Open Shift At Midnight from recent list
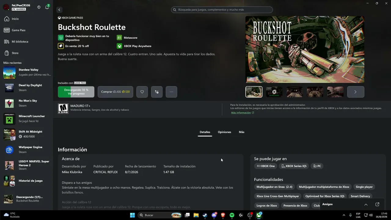The width and height of the screenshot is (391, 220). (x=27, y=134)
